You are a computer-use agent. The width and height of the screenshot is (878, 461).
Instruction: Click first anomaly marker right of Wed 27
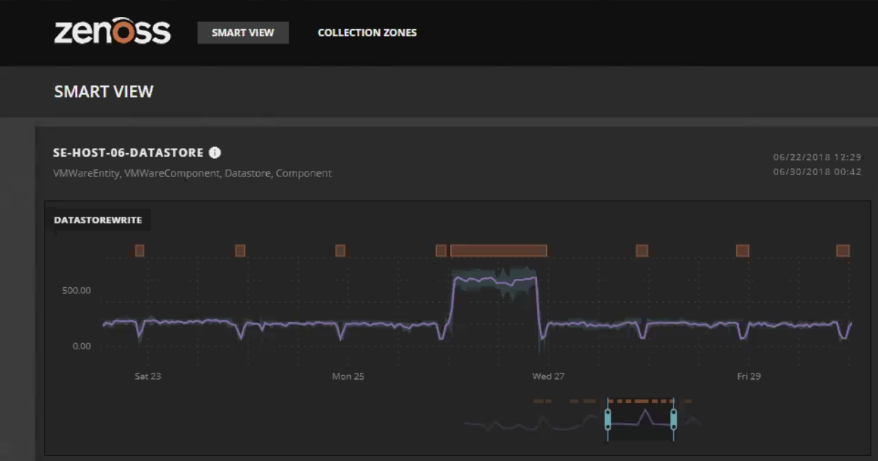pos(642,251)
